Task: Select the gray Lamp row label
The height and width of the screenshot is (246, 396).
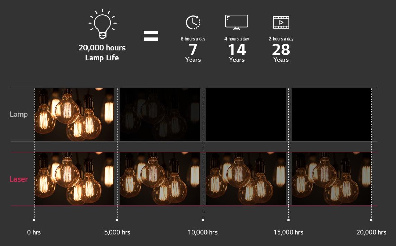Action: click(x=19, y=114)
